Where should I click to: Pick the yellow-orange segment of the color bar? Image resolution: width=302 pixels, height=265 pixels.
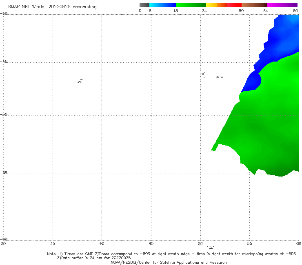point(217,5)
